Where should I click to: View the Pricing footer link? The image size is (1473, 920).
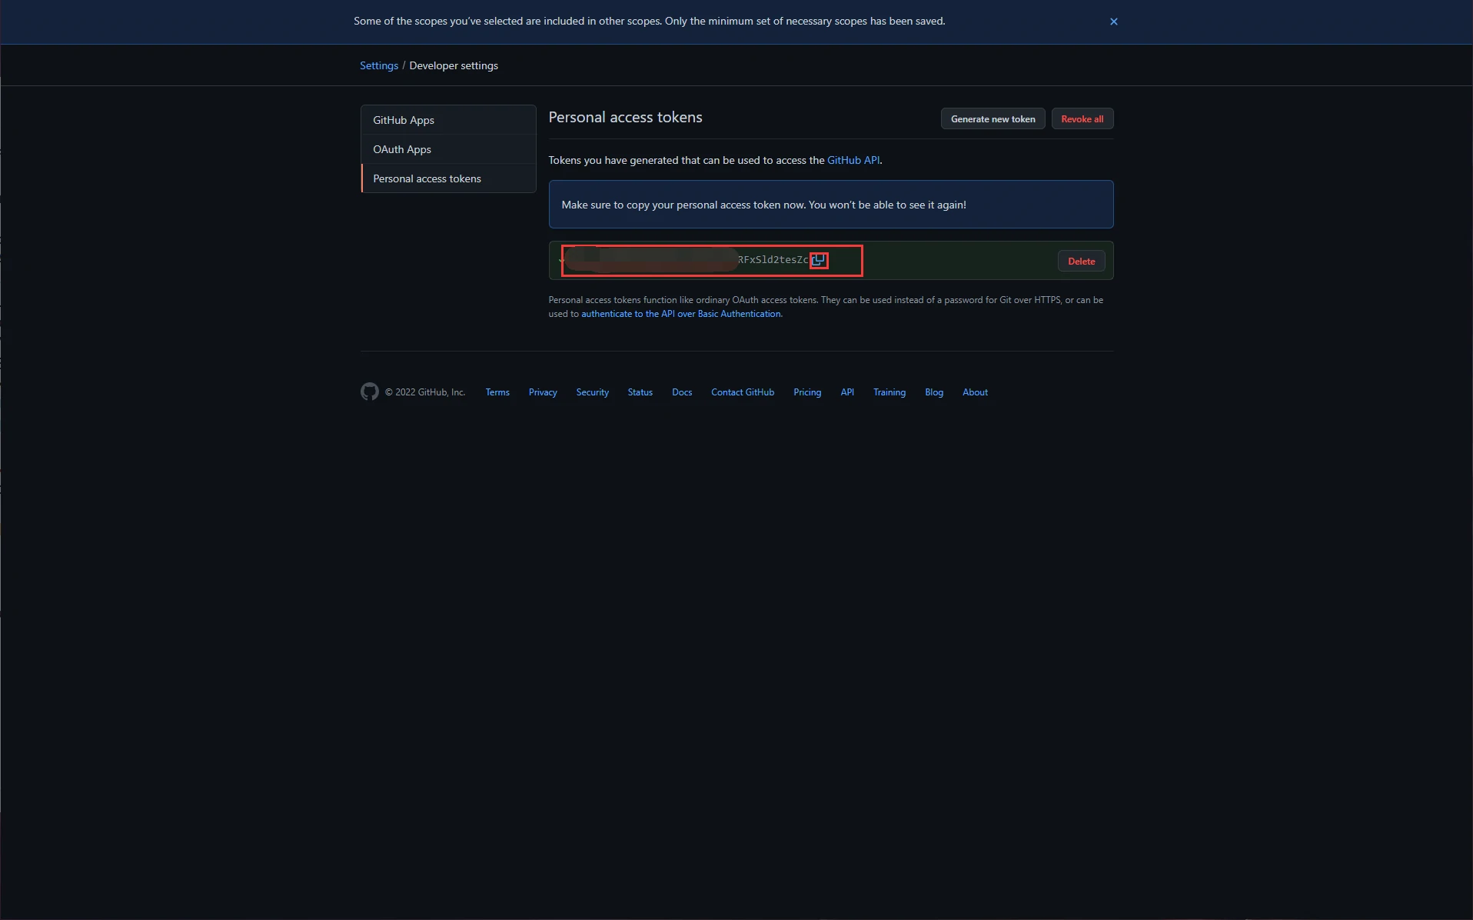807,392
